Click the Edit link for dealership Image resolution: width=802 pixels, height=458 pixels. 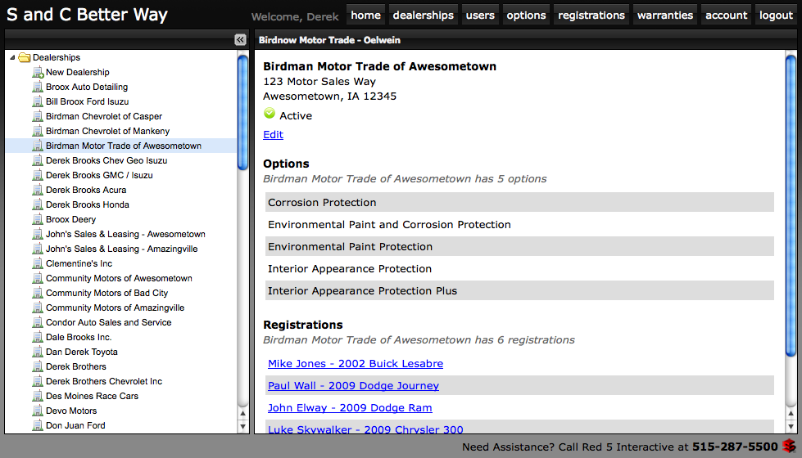click(273, 135)
